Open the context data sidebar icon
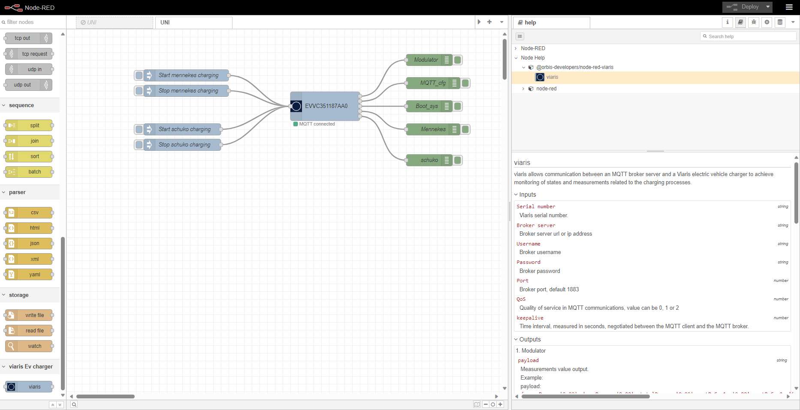 780,22
